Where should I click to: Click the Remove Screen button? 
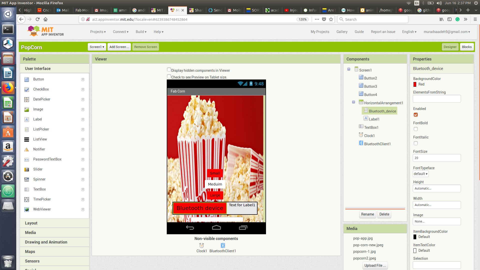coord(145,47)
